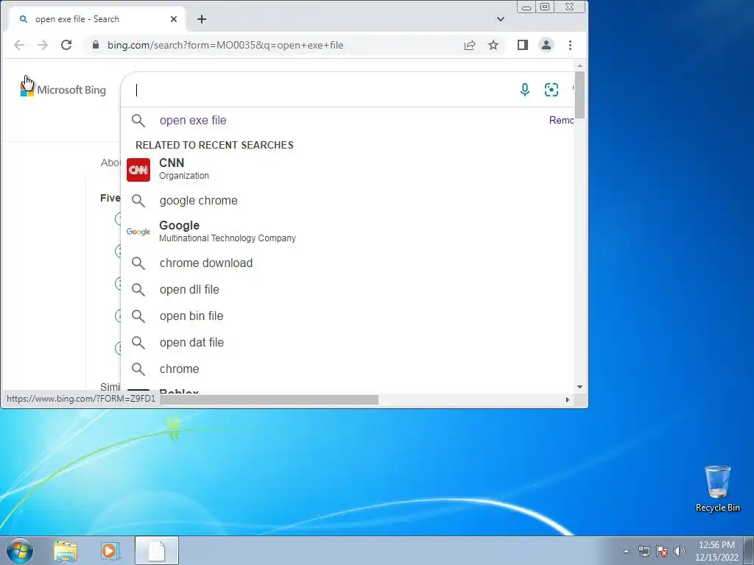Viewport: 754px width, 565px height.
Task: Share this page icon in address bar
Action: point(470,45)
